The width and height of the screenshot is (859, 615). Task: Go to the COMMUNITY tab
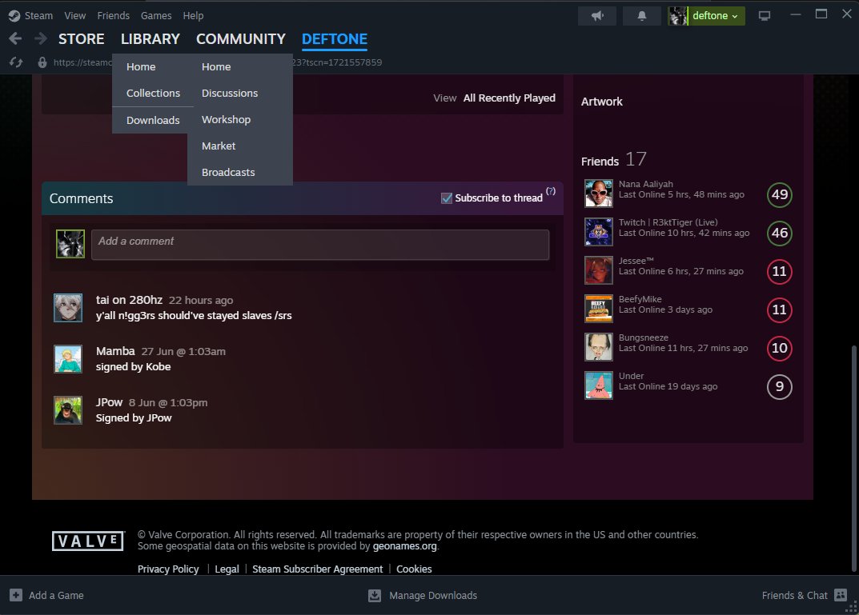(241, 39)
